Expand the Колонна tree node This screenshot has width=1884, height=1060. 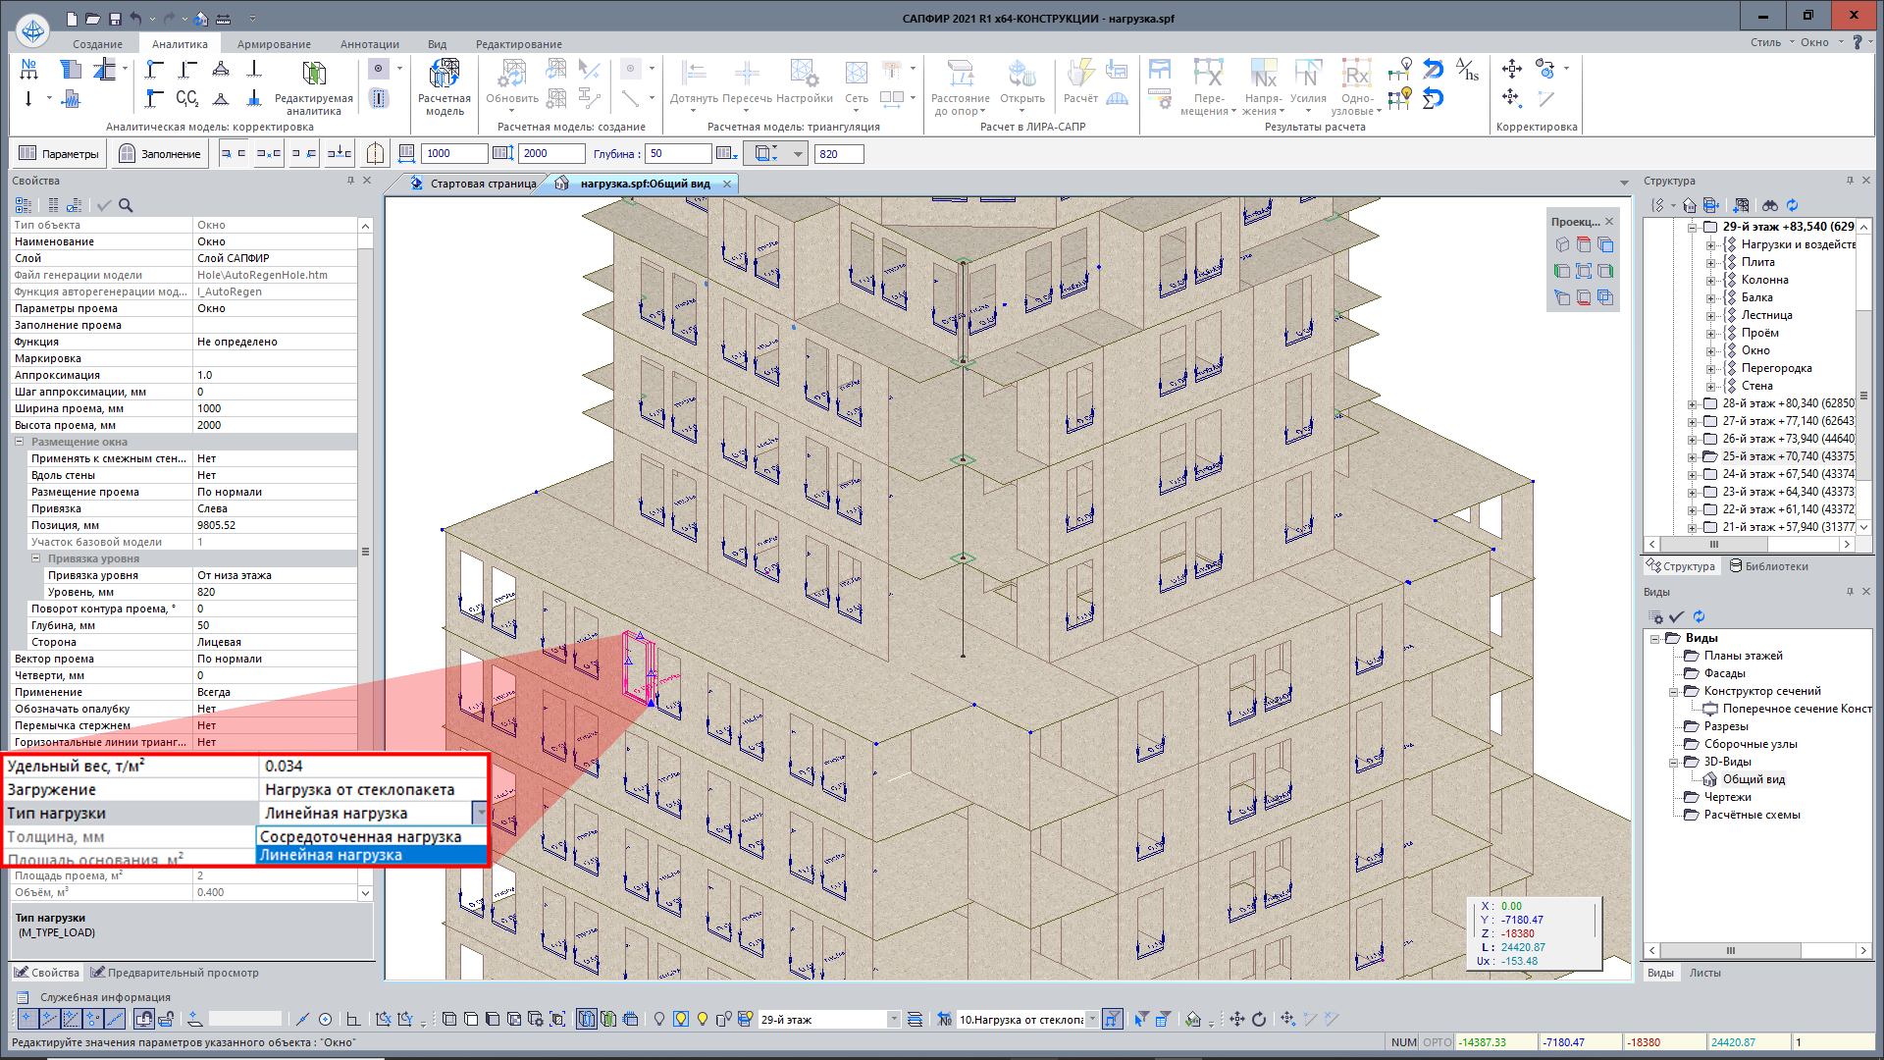click(x=1711, y=281)
